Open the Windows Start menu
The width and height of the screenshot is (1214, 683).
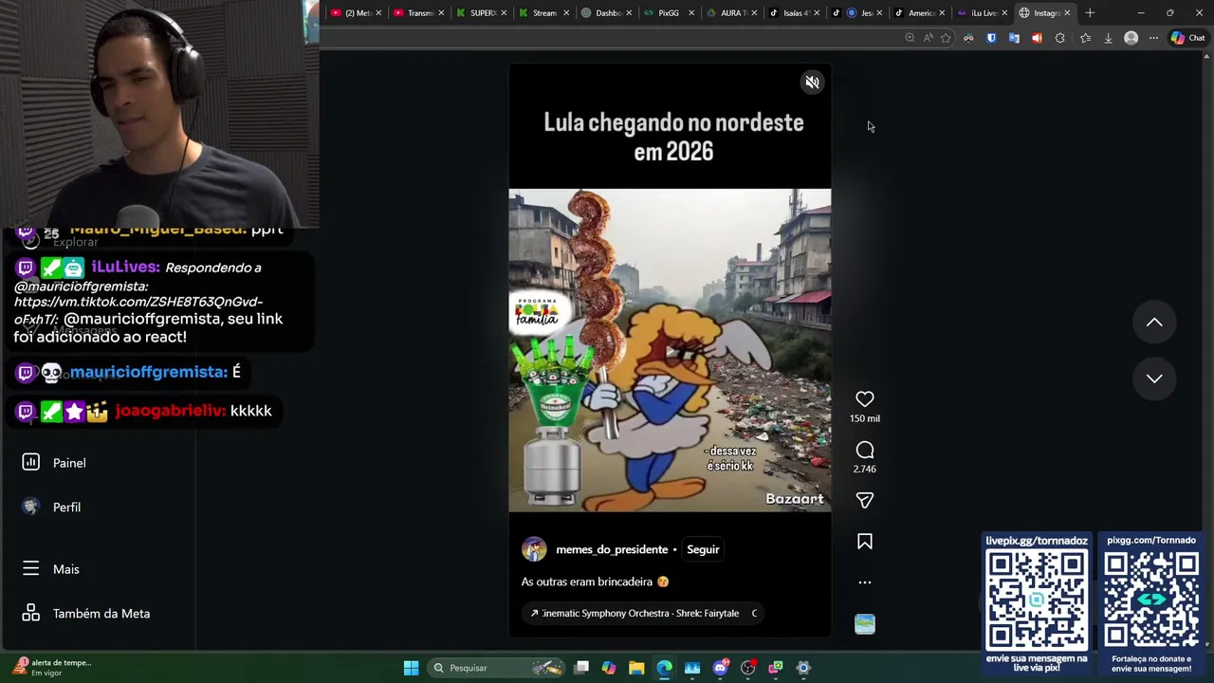411,668
